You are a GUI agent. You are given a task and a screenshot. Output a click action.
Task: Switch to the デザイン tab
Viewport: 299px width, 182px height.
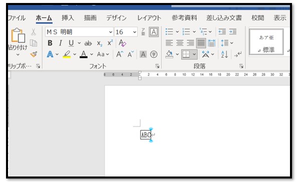click(x=116, y=18)
